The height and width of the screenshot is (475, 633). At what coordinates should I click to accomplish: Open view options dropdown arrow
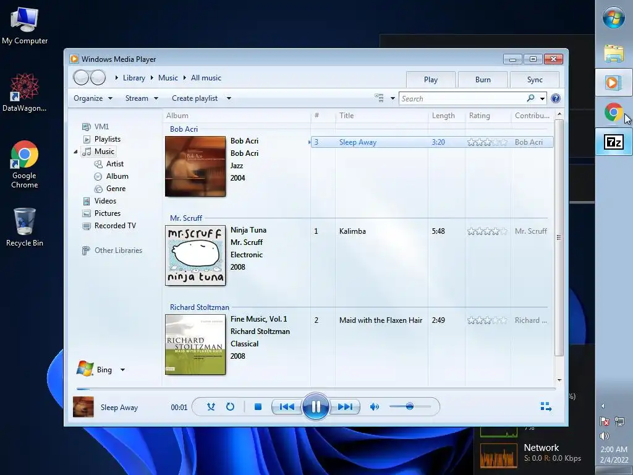(393, 98)
